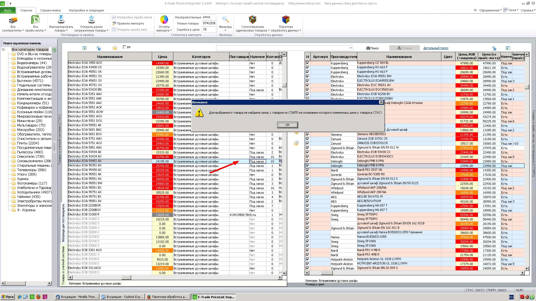
Task: Click the Правила импорта toolbar item
Action: pyautogui.click(x=128, y=23)
